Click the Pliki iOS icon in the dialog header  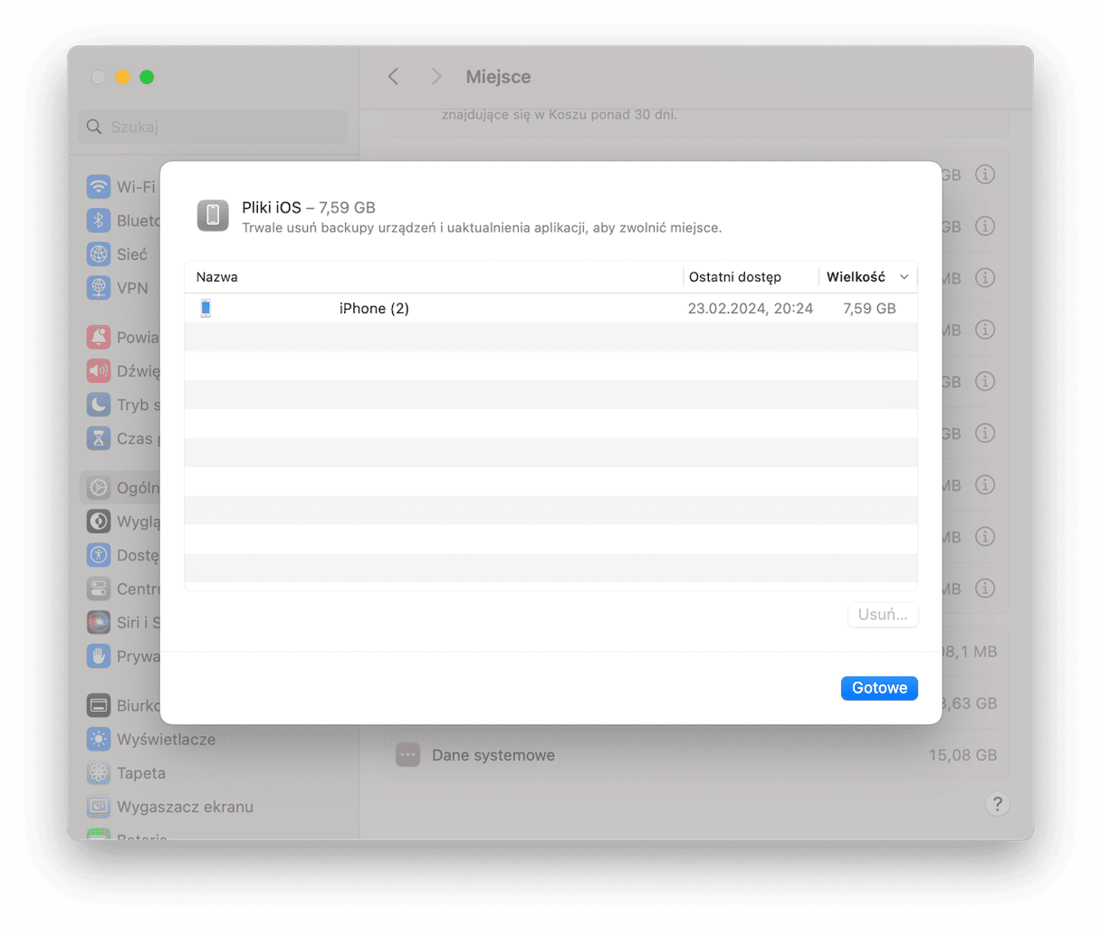[213, 215]
